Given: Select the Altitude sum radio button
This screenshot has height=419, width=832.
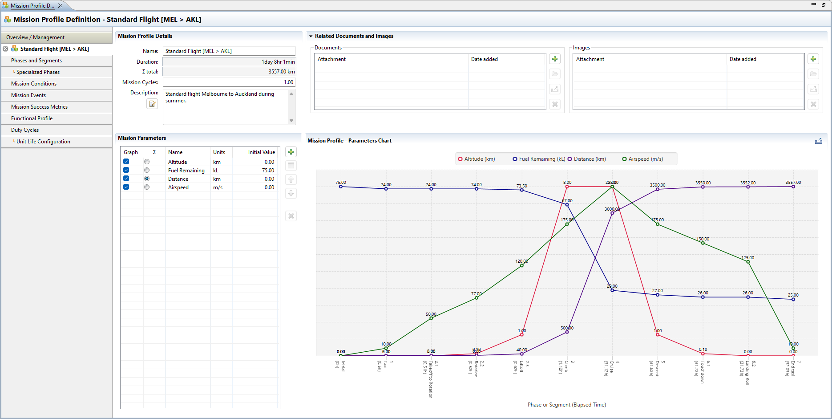Looking at the screenshot, I should point(147,162).
